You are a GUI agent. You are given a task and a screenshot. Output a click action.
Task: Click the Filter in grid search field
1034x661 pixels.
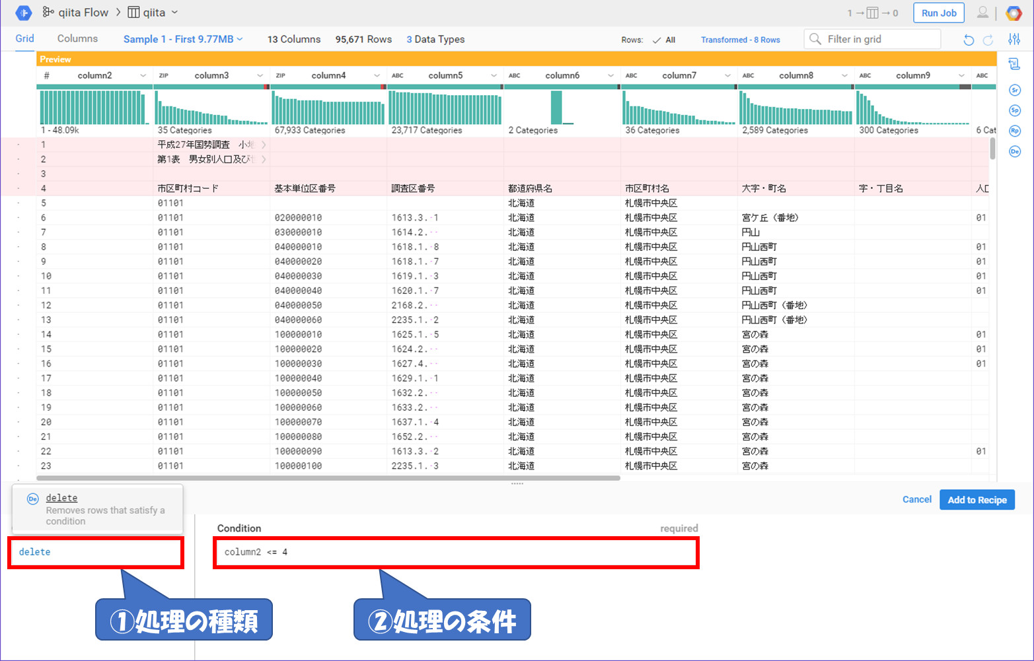pyautogui.click(x=872, y=40)
